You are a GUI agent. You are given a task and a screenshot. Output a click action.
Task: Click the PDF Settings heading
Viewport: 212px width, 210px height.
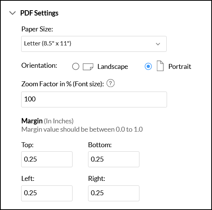tap(39, 13)
